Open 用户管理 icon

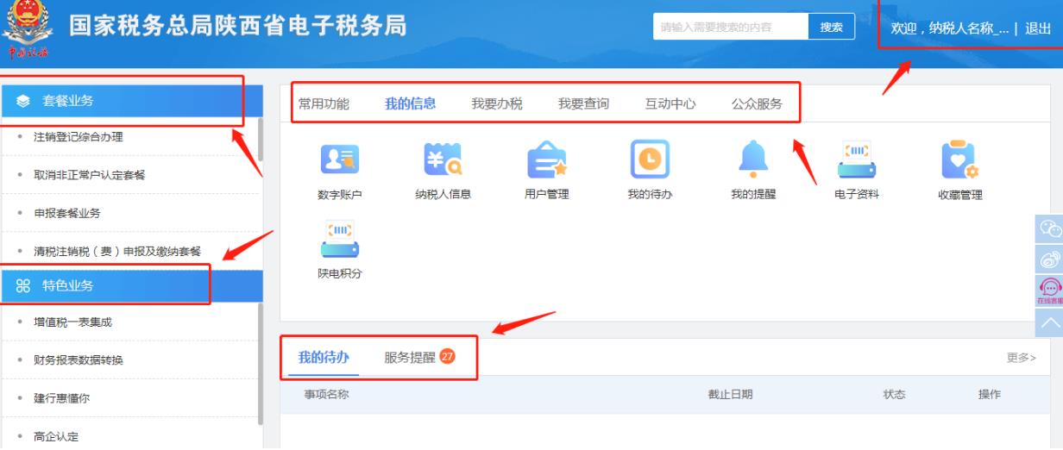coord(546,159)
